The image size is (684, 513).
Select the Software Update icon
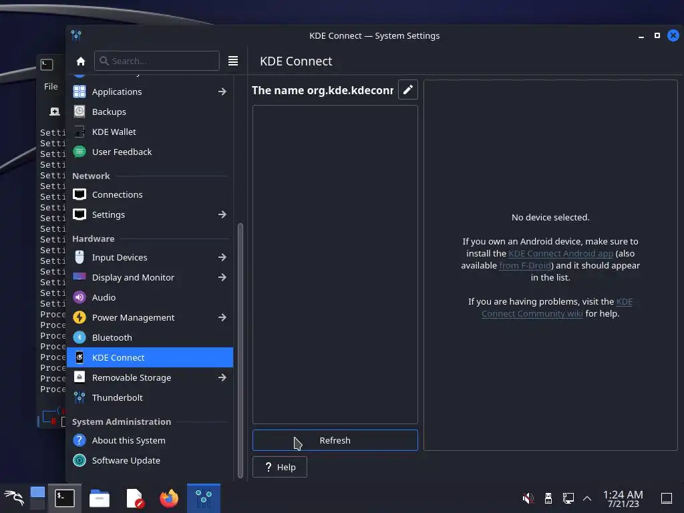(79, 461)
